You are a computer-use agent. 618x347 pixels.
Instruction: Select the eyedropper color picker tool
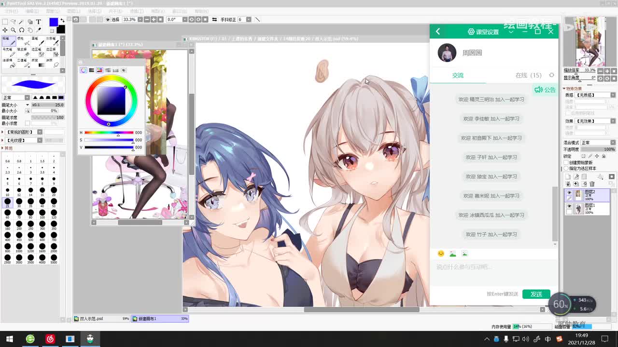click(38, 30)
